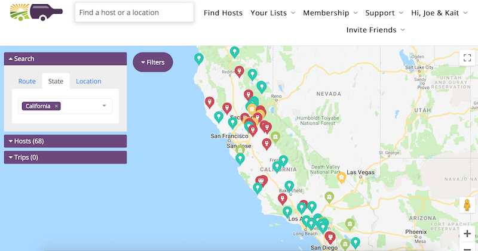The width and height of the screenshot is (478, 251).
Task: Expand the Hosts (68) panel
Action: pyautogui.click(x=65, y=141)
